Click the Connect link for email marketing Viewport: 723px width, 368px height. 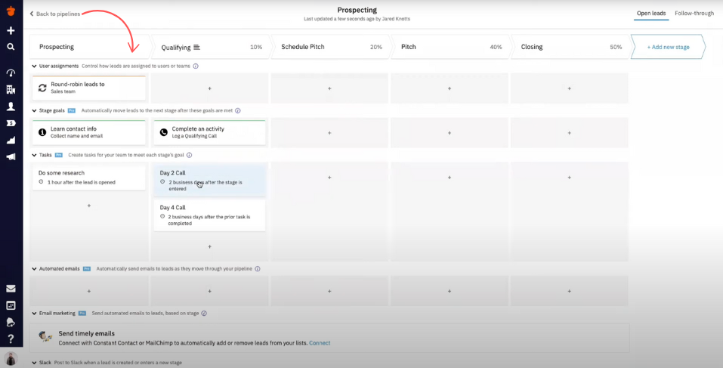point(320,343)
